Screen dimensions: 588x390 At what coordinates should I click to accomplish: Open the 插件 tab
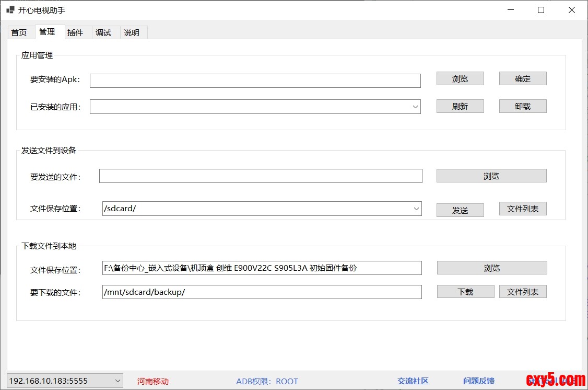tap(75, 32)
